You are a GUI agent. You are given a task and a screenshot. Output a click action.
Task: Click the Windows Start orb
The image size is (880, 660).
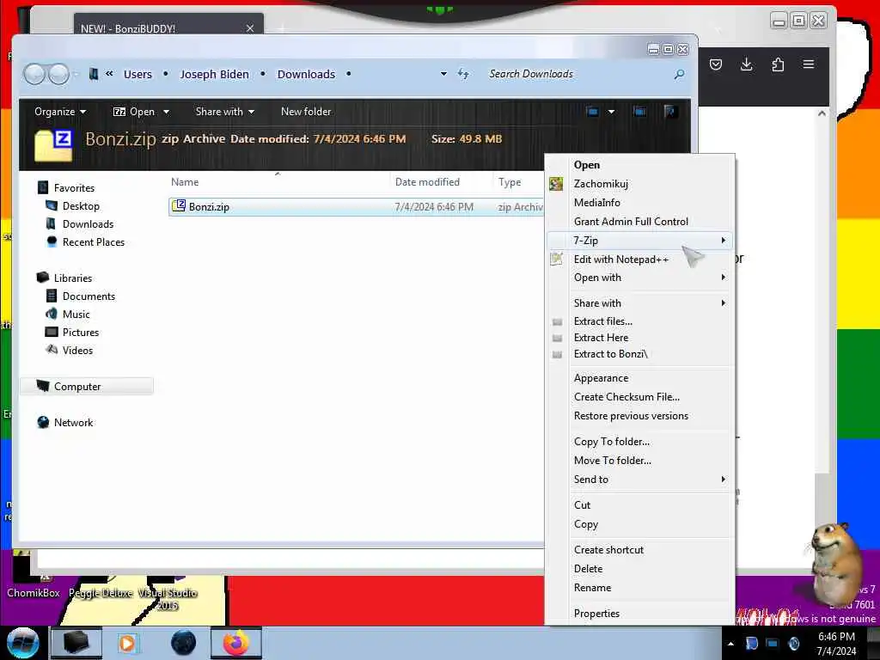tap(23, 643)
